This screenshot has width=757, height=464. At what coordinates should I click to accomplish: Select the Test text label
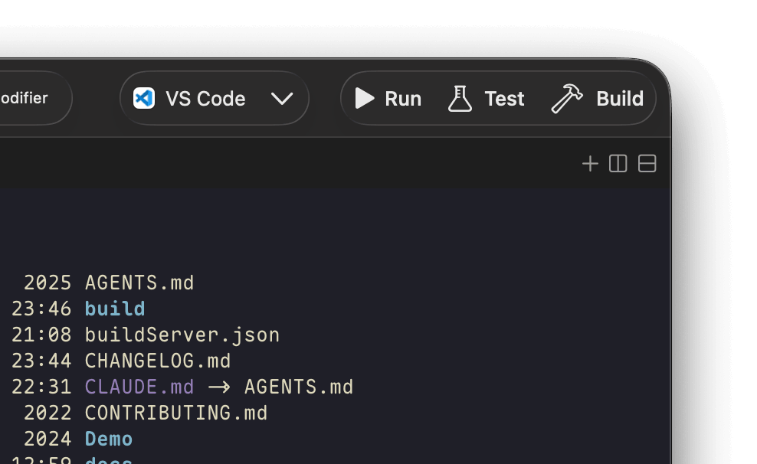coord(504,99)
